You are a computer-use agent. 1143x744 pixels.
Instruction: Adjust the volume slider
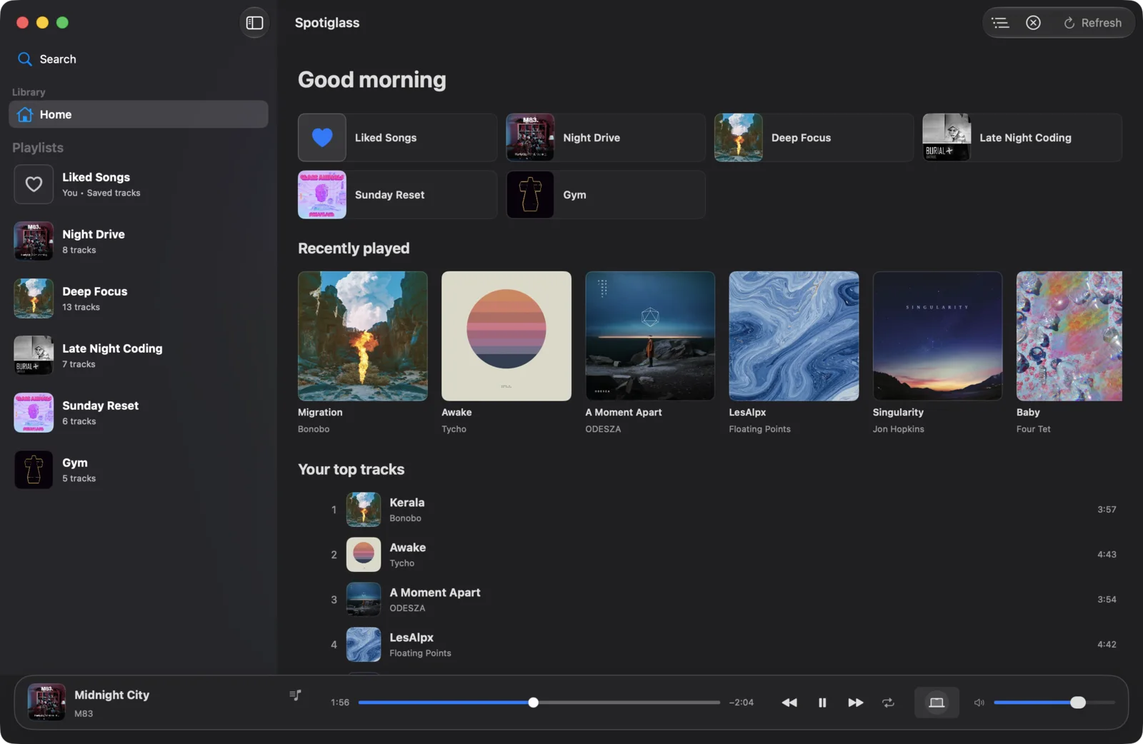(1054, 703)
